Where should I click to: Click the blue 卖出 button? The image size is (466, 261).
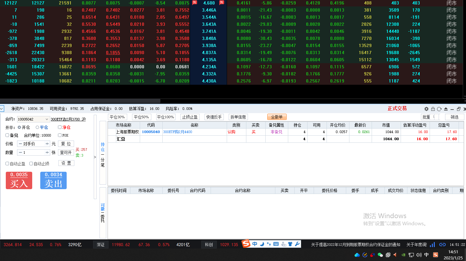point(53,180)
